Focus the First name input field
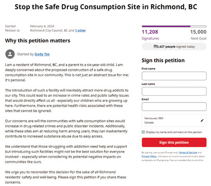The image size is (211, 186). pyautogui.click(x=174, y=76)
